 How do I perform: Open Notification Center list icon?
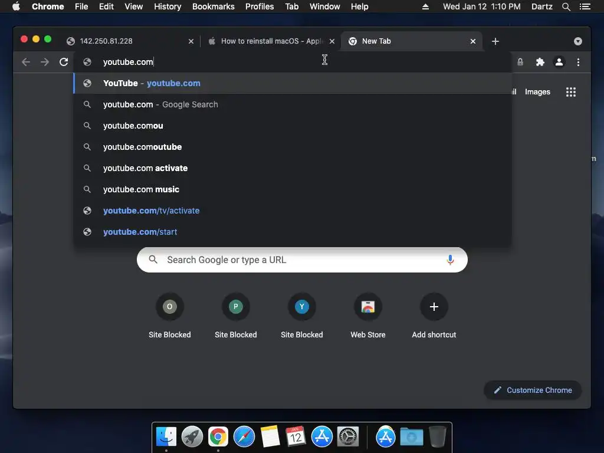[x=585, y=6]
